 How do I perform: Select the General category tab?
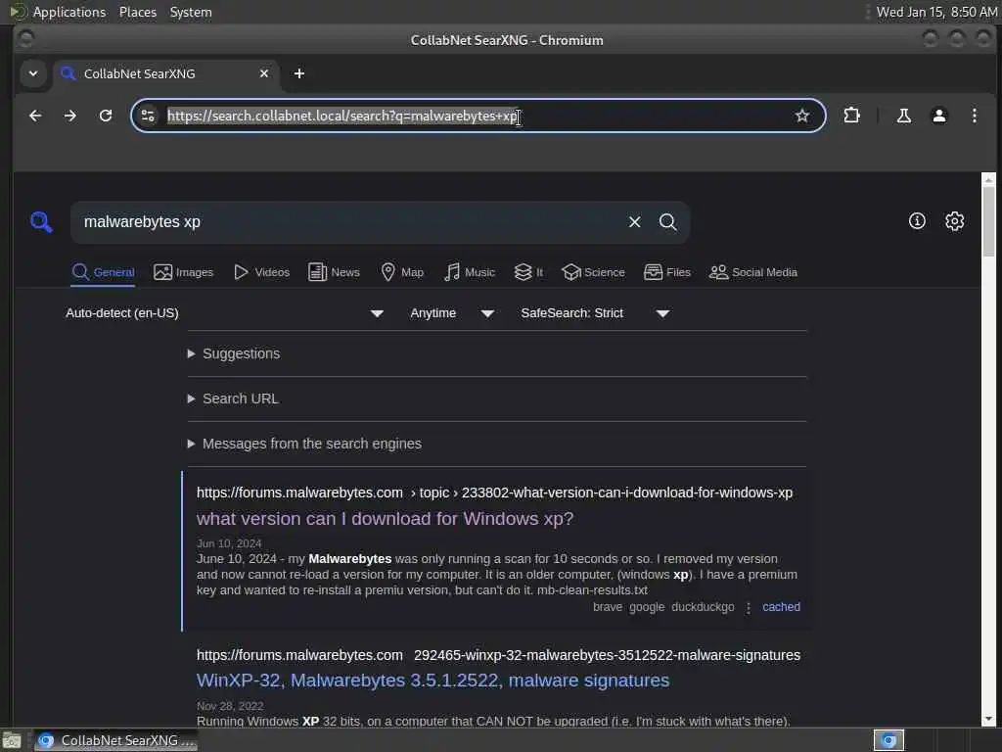103,272
